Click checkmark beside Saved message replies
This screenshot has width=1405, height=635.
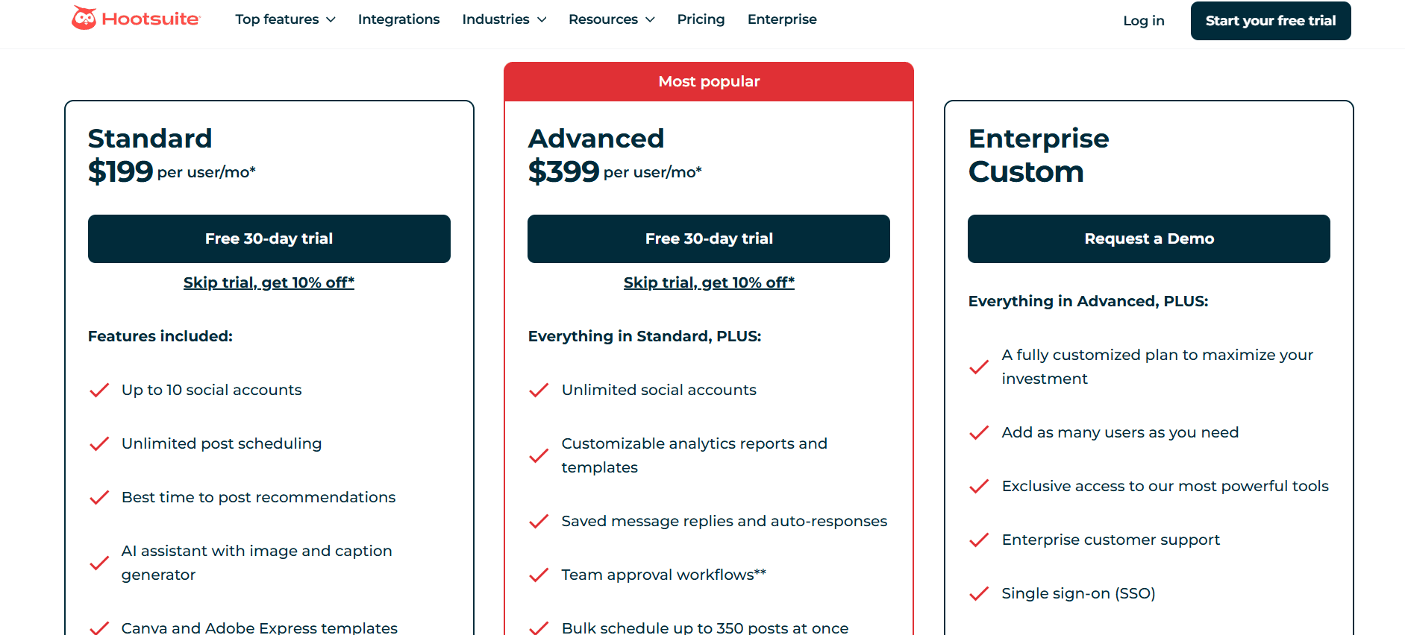(539, 522)
